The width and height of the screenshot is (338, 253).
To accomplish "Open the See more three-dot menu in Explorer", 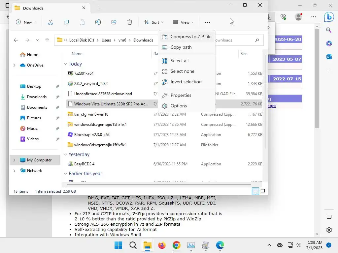I will coord(207,22).
